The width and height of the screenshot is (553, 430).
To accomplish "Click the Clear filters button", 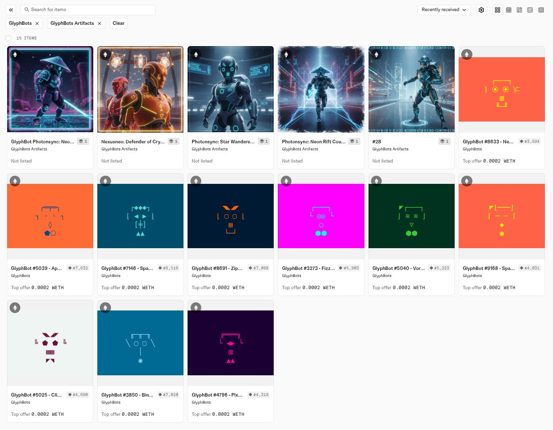I will pyautogui.click(x=118, y=23).
